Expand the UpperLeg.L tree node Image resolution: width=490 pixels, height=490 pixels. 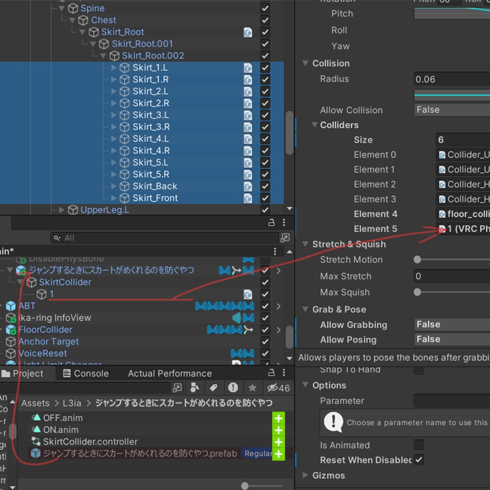point(62,210)
